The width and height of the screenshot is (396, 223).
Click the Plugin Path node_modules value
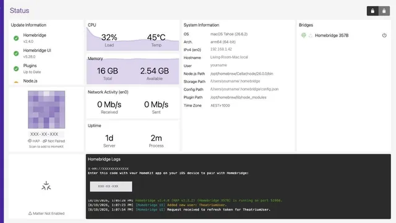238,97
